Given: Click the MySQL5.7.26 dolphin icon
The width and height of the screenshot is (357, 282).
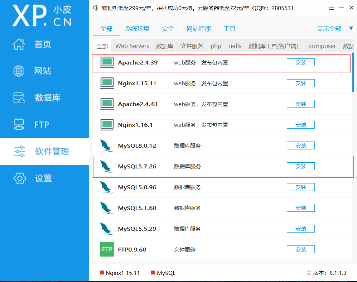Looking at the screenshot, I should (x=107, y=166).
